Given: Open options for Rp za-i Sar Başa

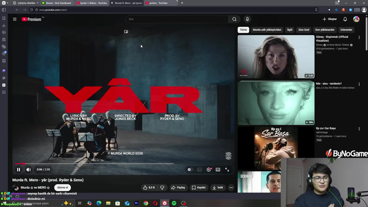Looking at the screenshot, I should pyautogui.click(x=359, y=129).
